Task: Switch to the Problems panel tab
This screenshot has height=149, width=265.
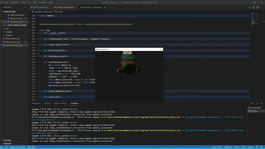Action: click(x=36, y=103)
